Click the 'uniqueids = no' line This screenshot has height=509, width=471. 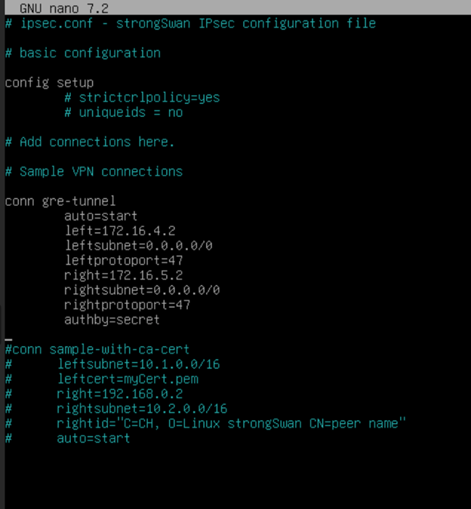click(123, 112)
